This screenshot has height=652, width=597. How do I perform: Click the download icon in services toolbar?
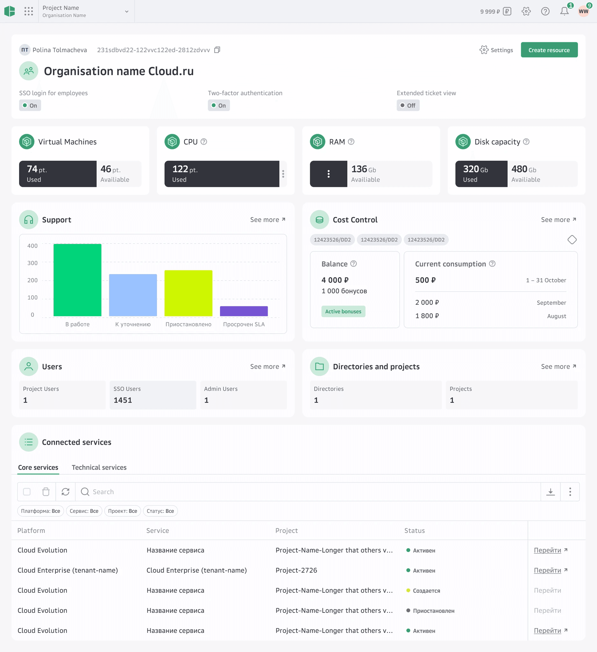click(551, 492)
